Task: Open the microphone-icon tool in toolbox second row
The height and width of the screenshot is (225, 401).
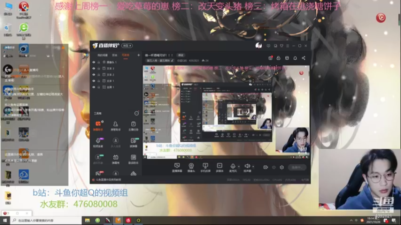Action: pyautogui.click(x=98, y=142)
